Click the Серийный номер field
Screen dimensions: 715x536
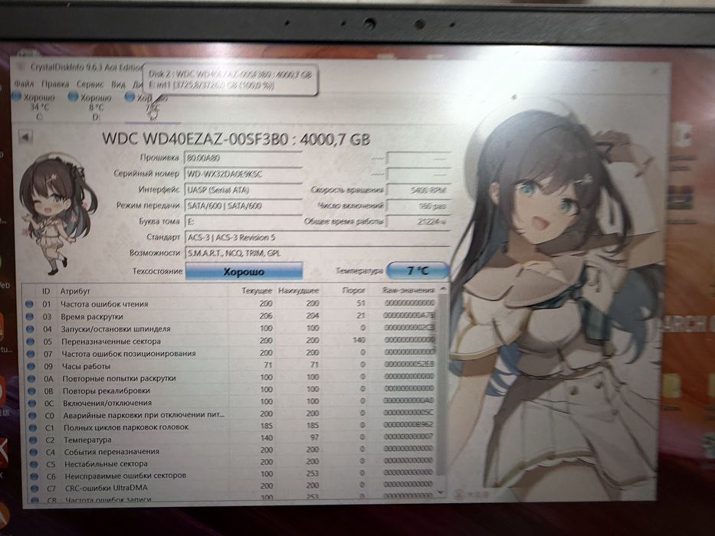(243, 174)
